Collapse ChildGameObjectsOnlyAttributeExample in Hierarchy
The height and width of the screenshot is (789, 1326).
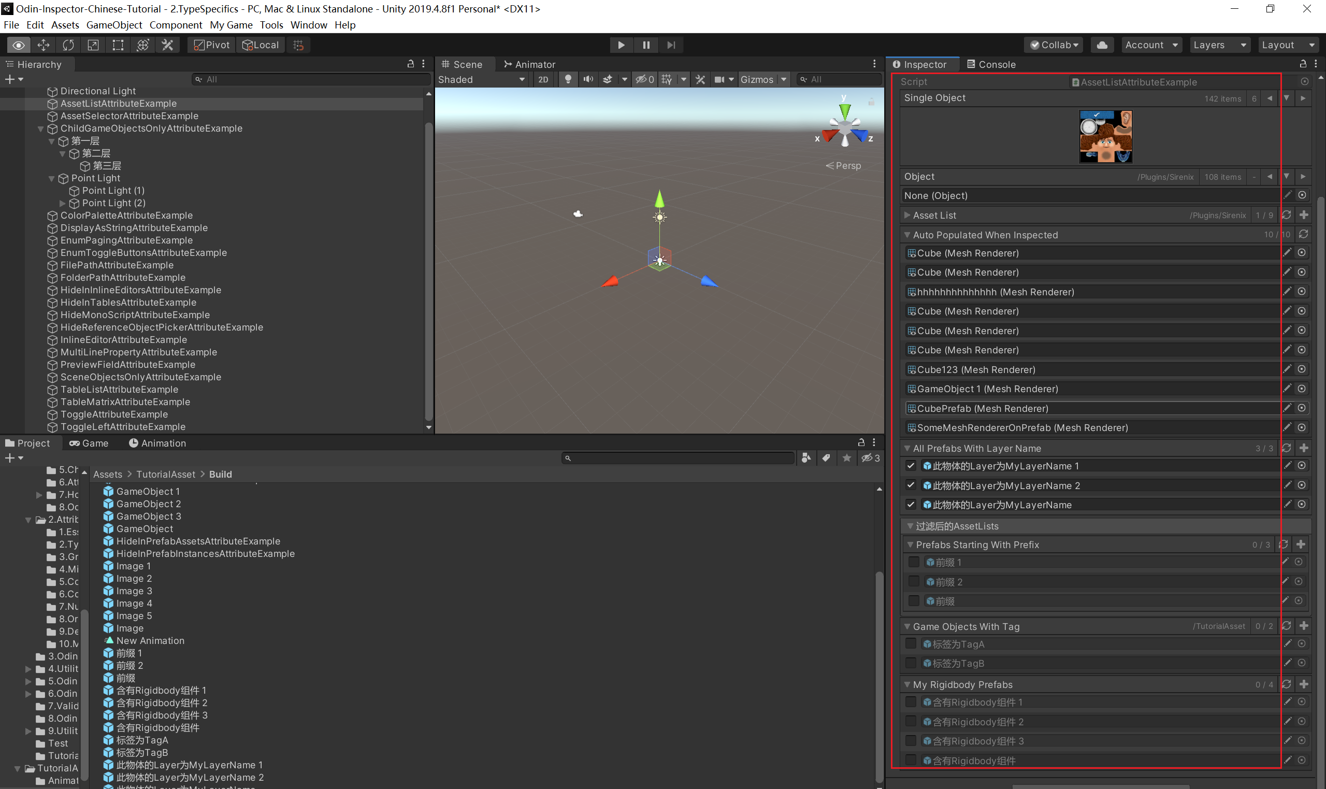40,128
